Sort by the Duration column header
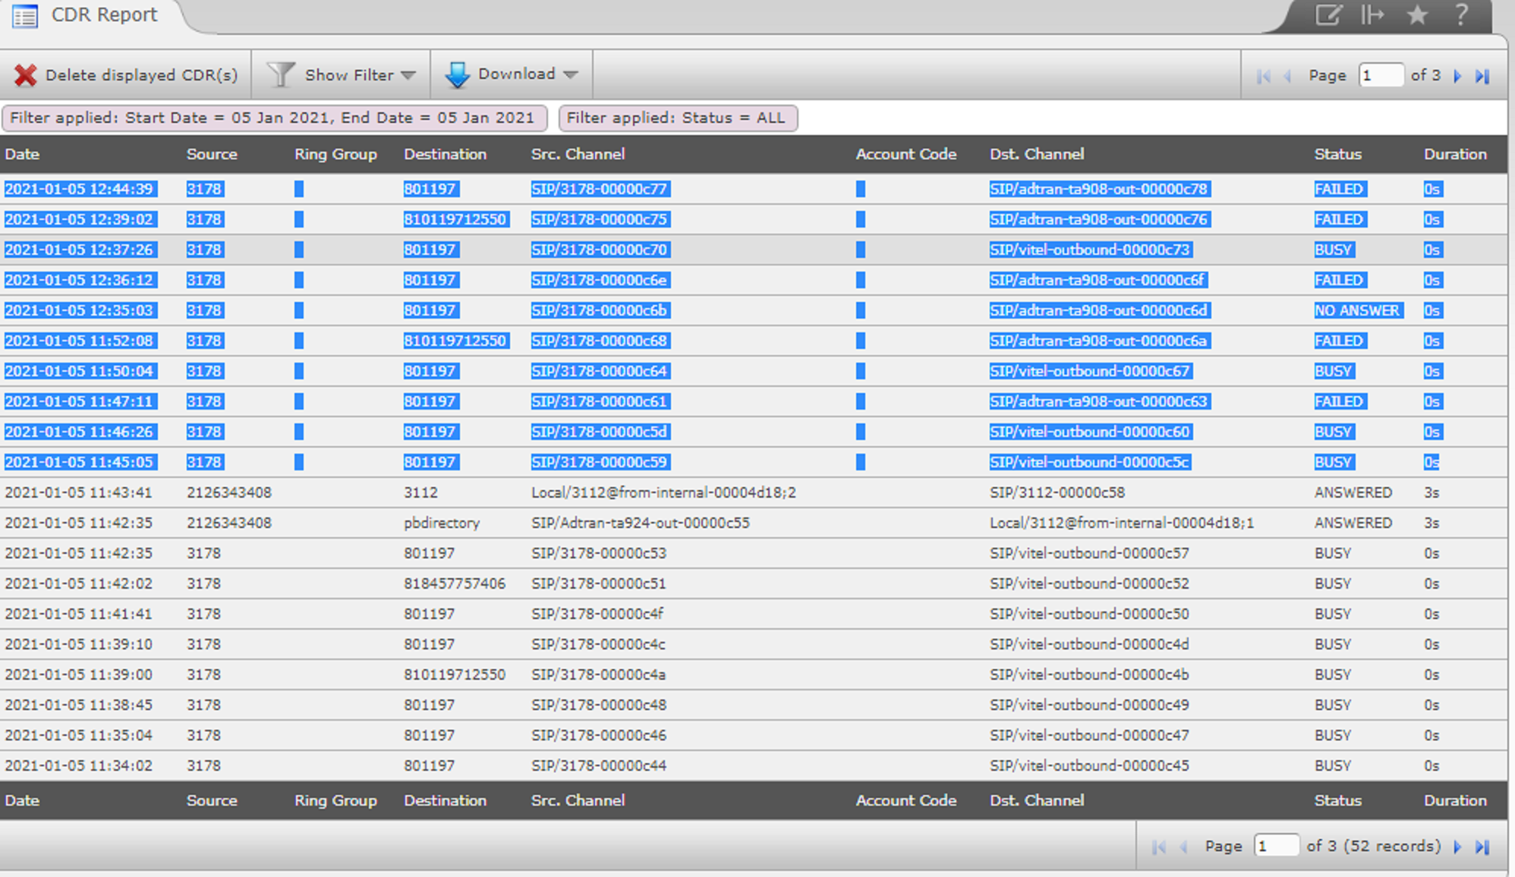This screenshot has height=877, width=1515. (1454, 154)
